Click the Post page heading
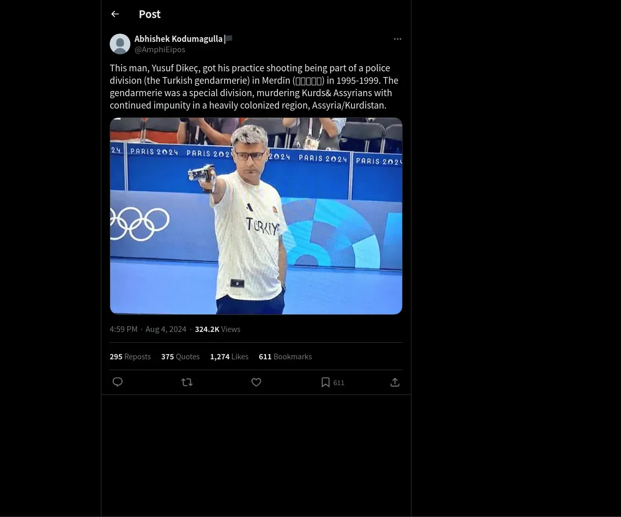 pos(150,14)
